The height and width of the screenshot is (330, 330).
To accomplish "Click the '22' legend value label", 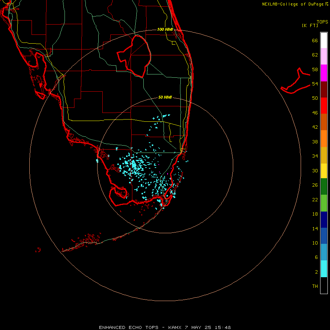I will [315, 199].
